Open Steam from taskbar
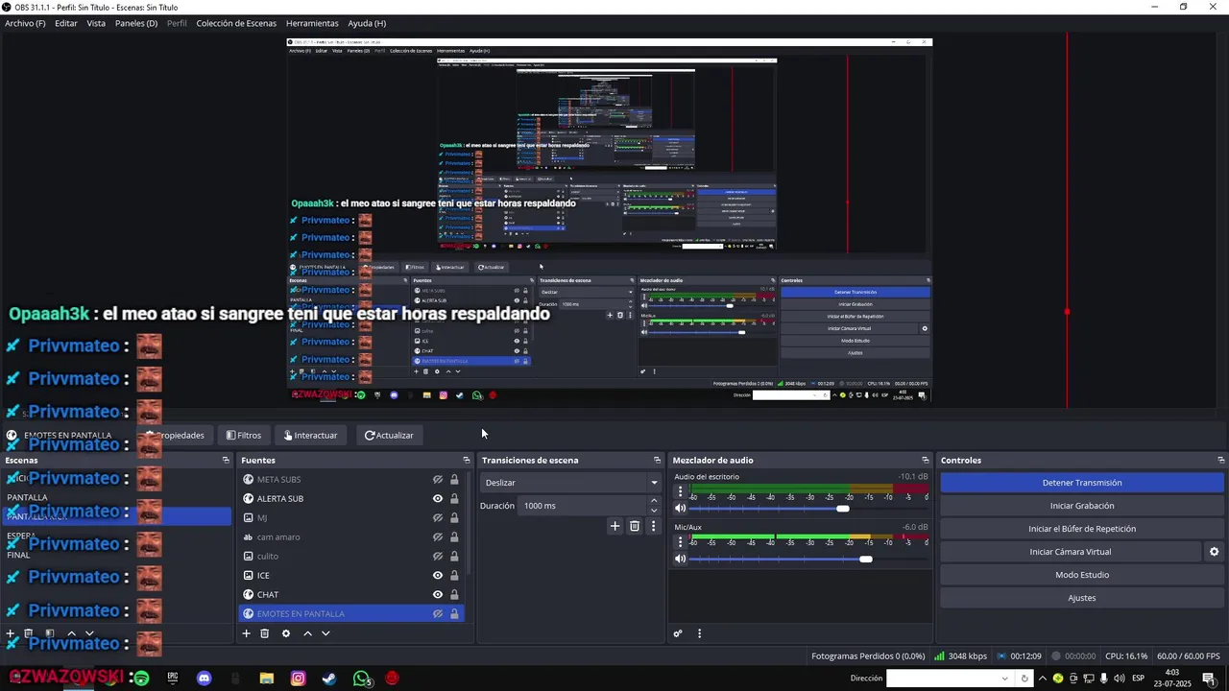This screenshot has width=1229, height=691. [x=329, y=679]
